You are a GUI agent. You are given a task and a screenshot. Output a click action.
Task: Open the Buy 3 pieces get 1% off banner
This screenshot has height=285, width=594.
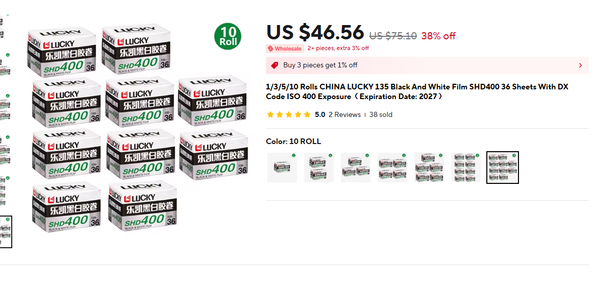click(x=427, y=65)
